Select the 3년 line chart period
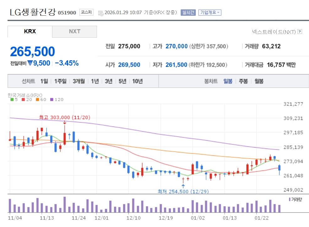The width and height of the screenshot is (309, 227). (x=109, y=81)
